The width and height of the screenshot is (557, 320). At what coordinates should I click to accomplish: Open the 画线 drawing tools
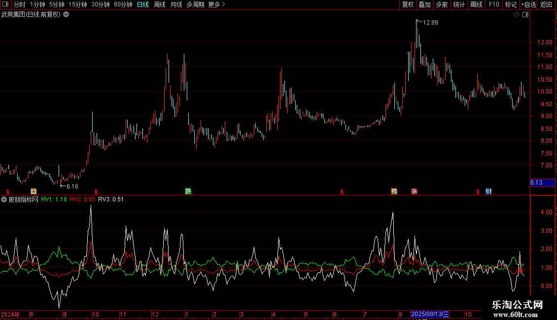tap(476, 4)
